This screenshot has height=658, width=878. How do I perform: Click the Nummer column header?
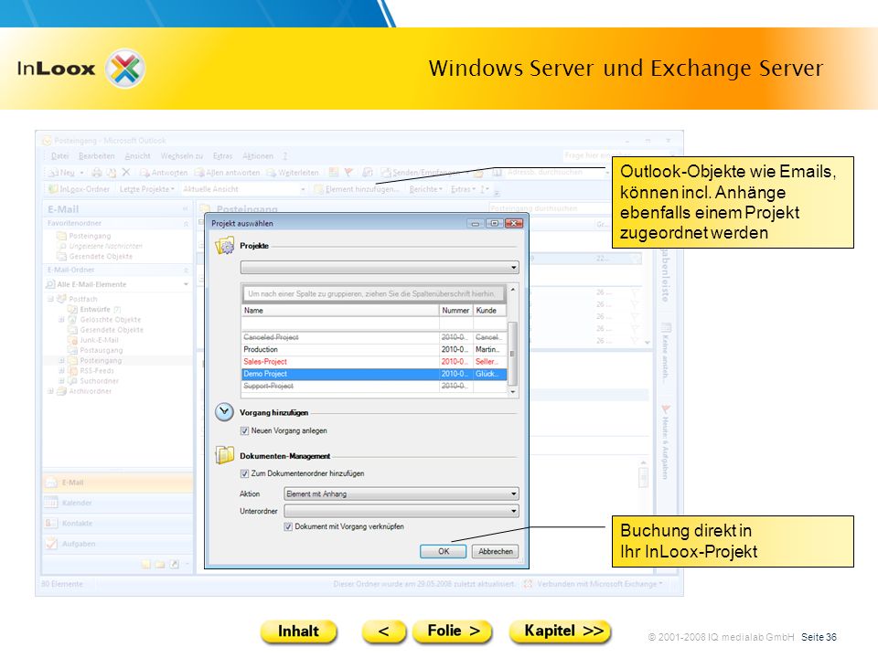[x=455, y=310]
